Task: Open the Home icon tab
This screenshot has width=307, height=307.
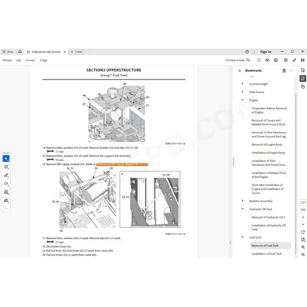Action: (x=20, y=52)
